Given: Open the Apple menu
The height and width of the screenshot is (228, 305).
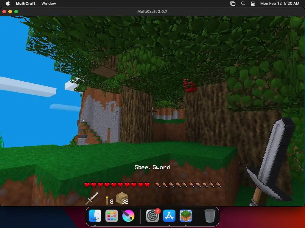Looking at the screenshot, I should click(8, 3).
